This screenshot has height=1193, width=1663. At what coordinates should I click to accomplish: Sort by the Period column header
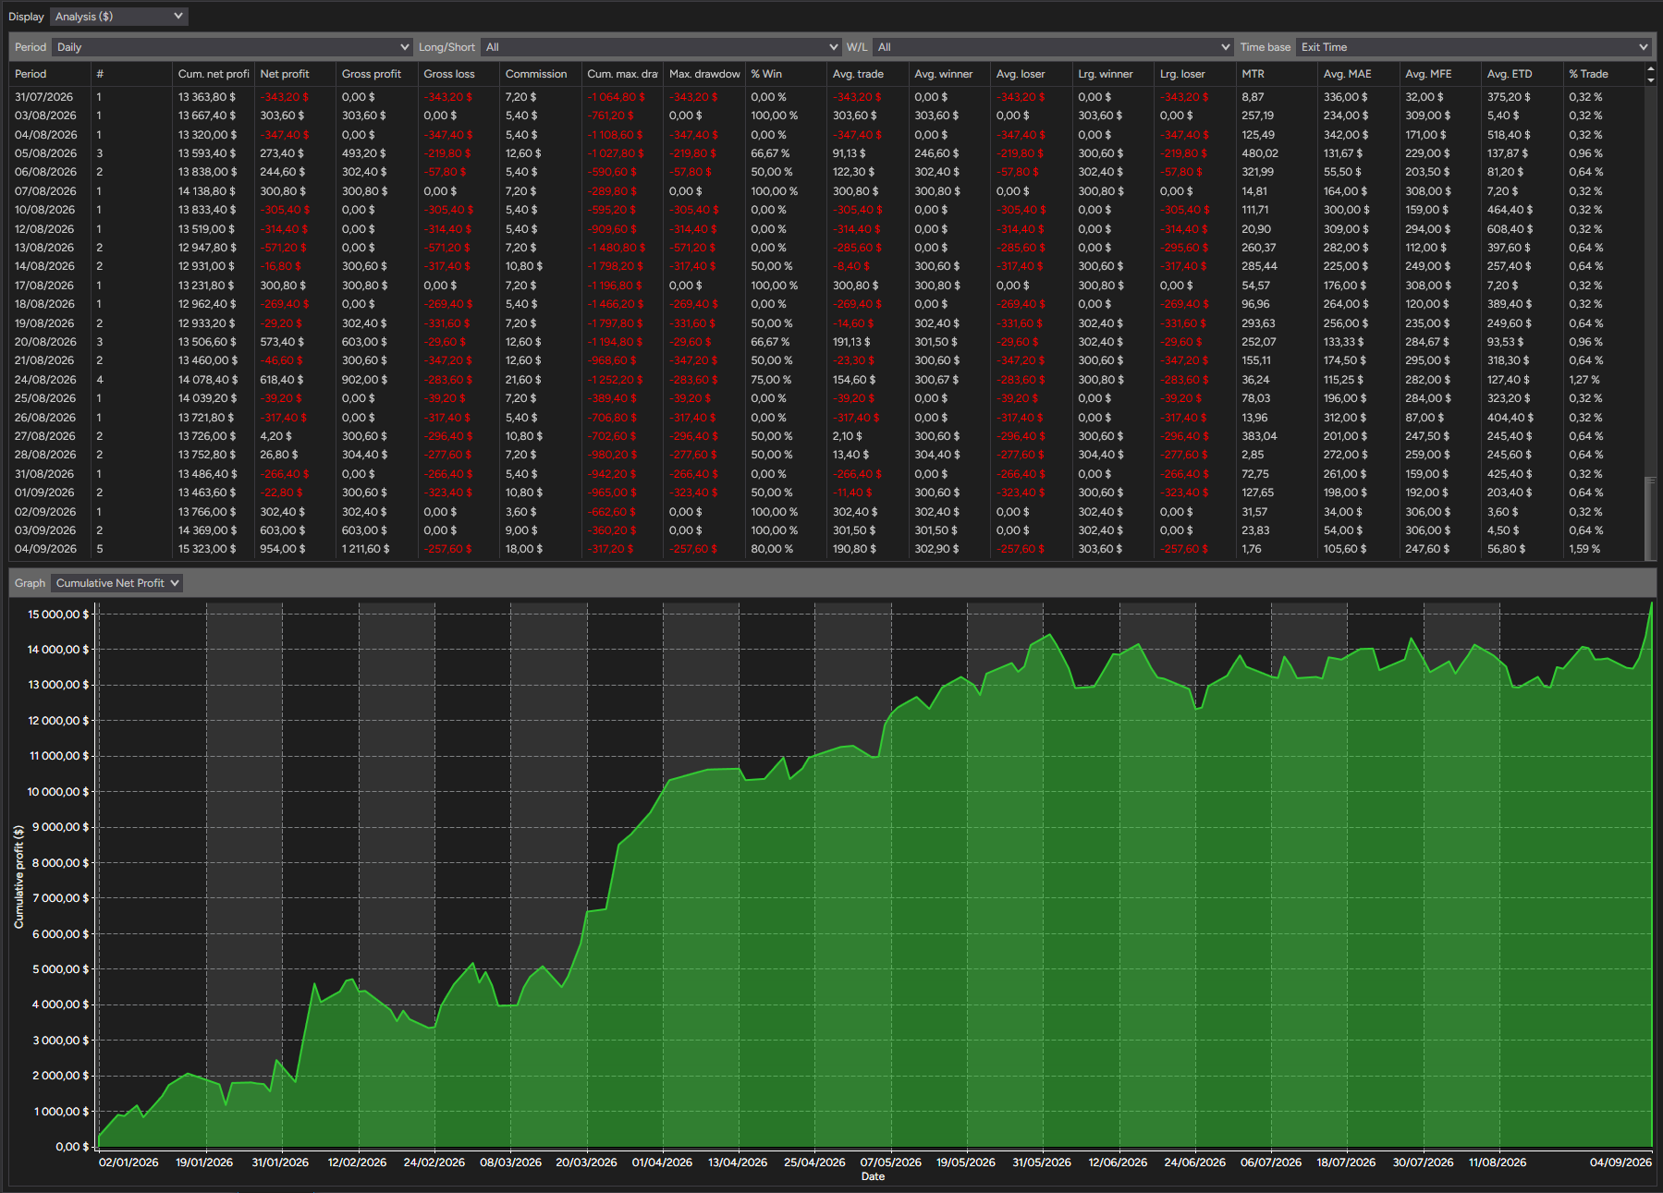(x=50, y=74)
